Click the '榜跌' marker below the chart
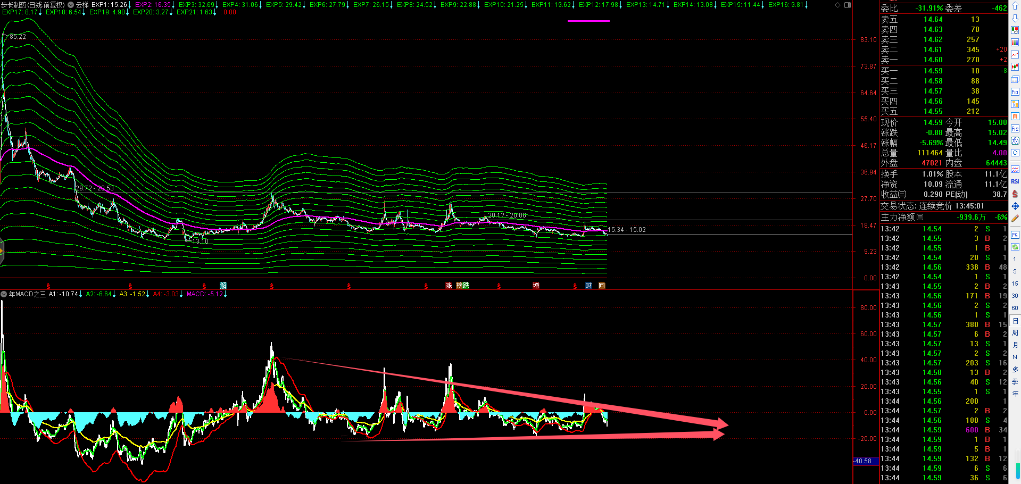 pos(463,286)
